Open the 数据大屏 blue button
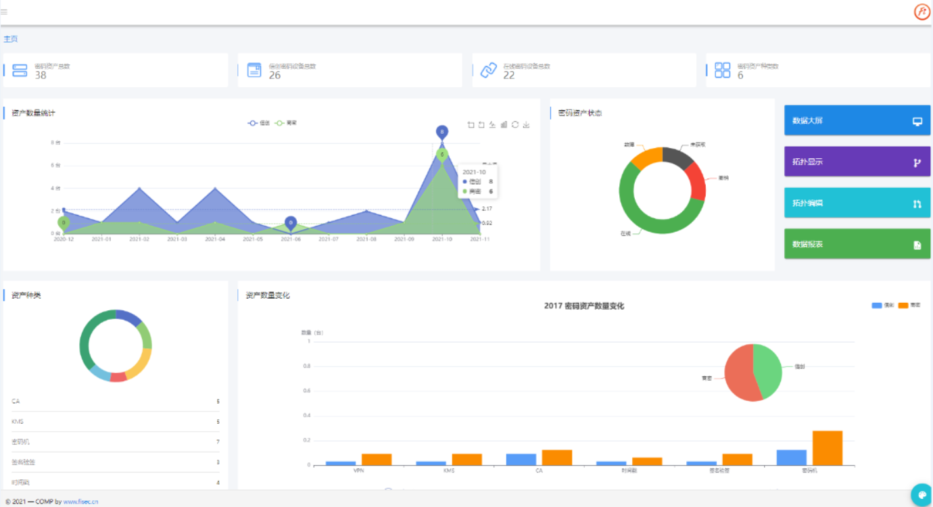The image size is (933, 507). [x=857, y=121]
